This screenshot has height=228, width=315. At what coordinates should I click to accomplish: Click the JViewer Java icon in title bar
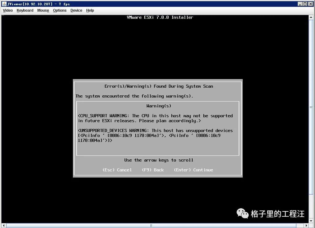(x=4, y=4)
